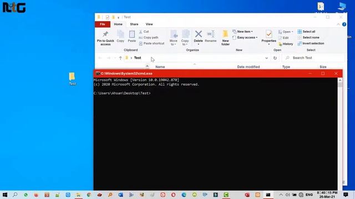
Task: Click the volume speaker tray icon
Action: point(287,195)
